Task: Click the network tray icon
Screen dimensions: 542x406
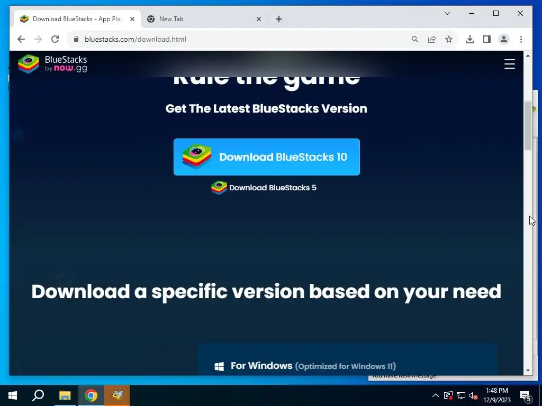Action: pyautogui.click(x=461, y=395)
